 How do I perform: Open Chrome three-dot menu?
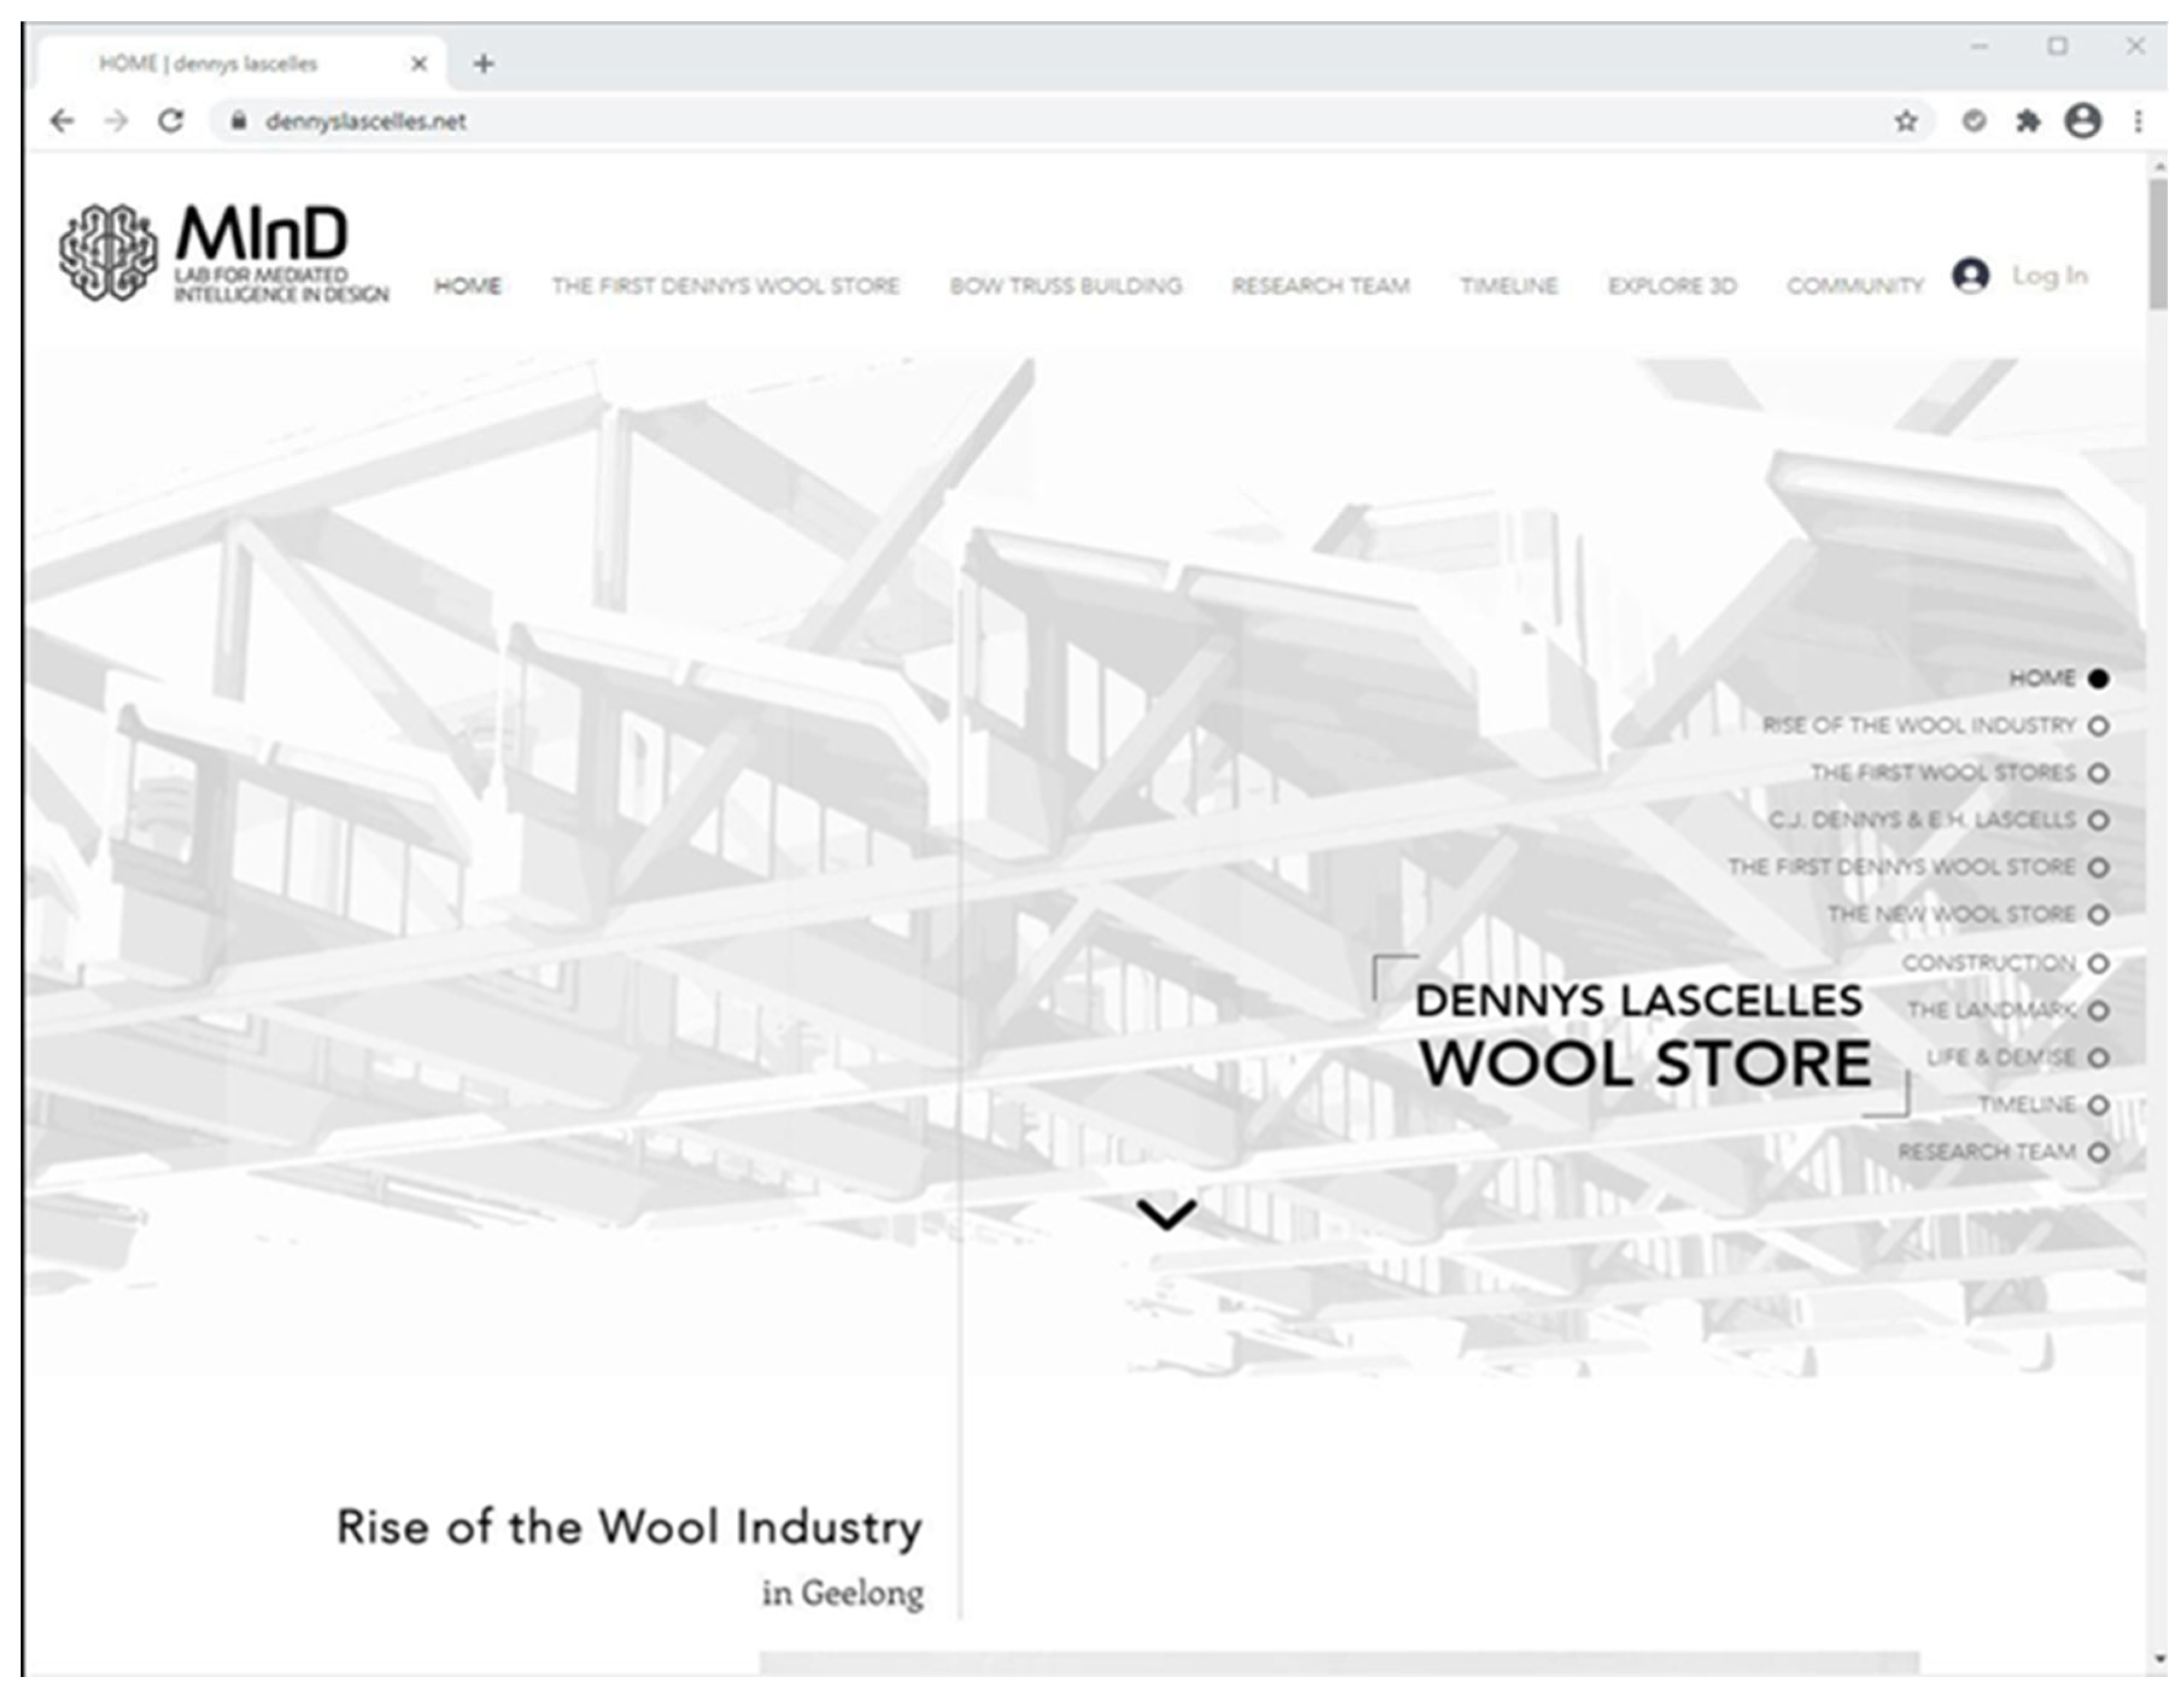coord(2138,121)
